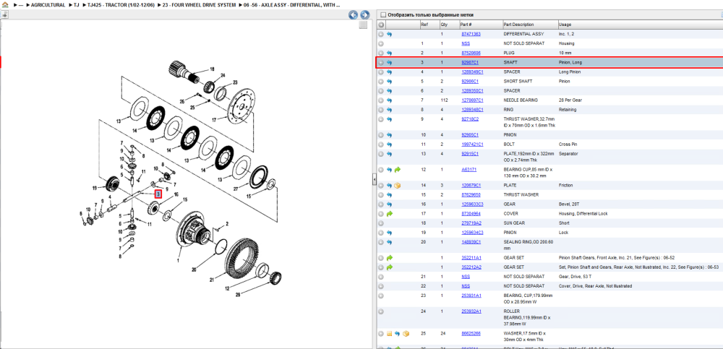Open part link A63171
The height and width of the screenshot is (349, 723).
(x=469, y=170)
